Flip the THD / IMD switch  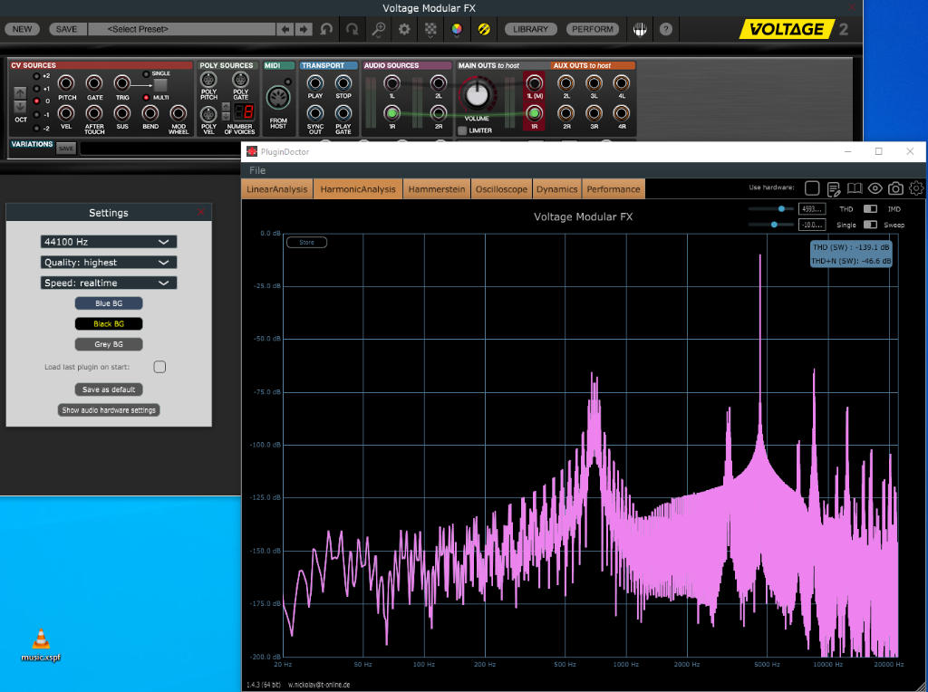(870, 209)
